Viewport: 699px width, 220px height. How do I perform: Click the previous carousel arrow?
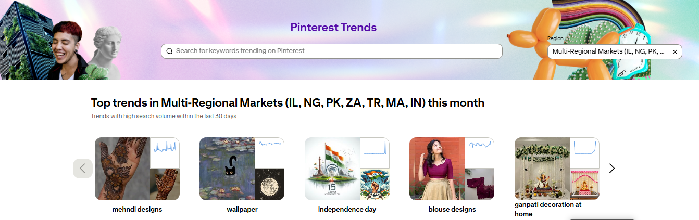tap(82, 168)
